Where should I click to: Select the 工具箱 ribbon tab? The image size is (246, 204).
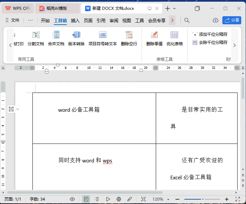[60, 20]
